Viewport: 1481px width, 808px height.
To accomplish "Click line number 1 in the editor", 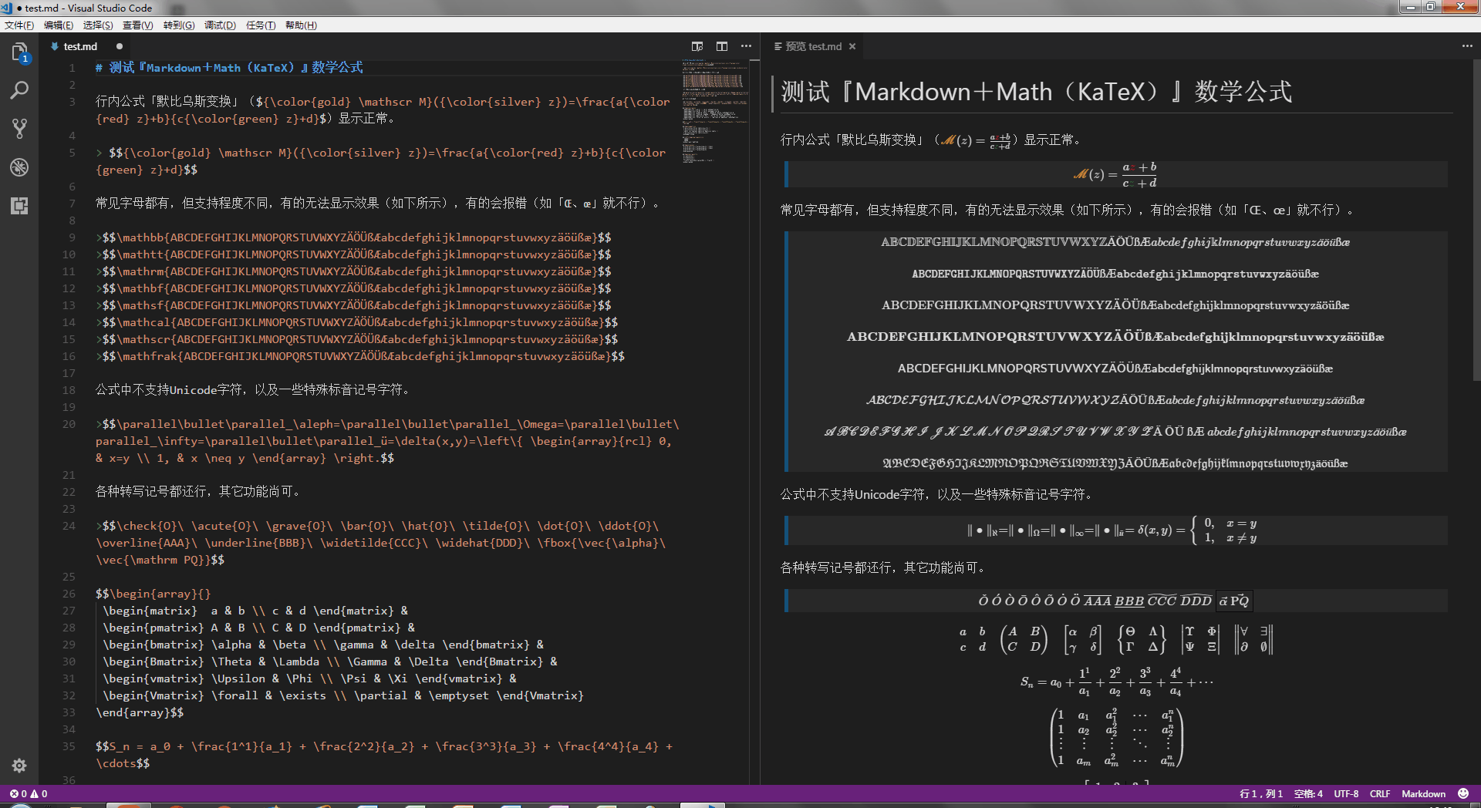I will (72, 68).
